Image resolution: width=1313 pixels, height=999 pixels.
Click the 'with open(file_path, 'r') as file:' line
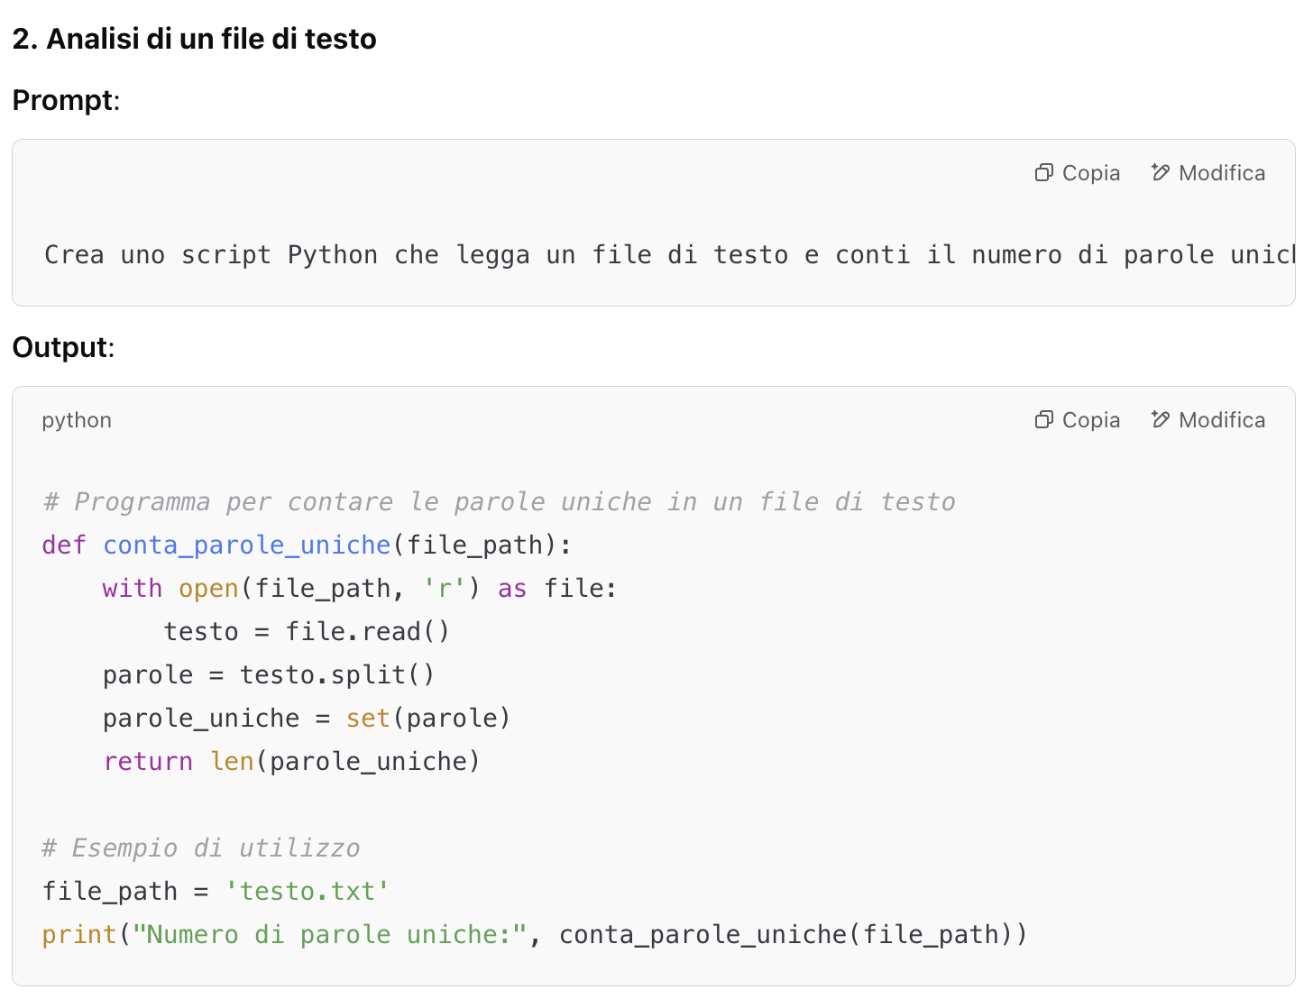(x=360, y=589)
